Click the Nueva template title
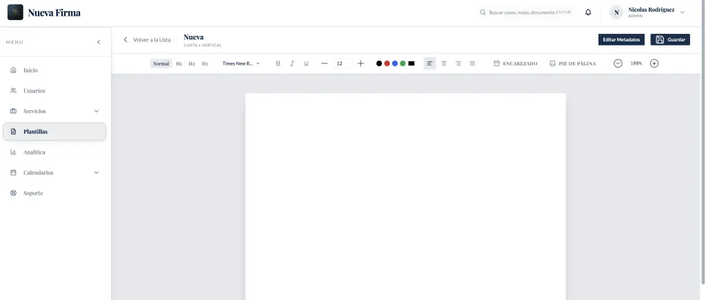Viewport: 706px width, 300px height. (194, 37)
